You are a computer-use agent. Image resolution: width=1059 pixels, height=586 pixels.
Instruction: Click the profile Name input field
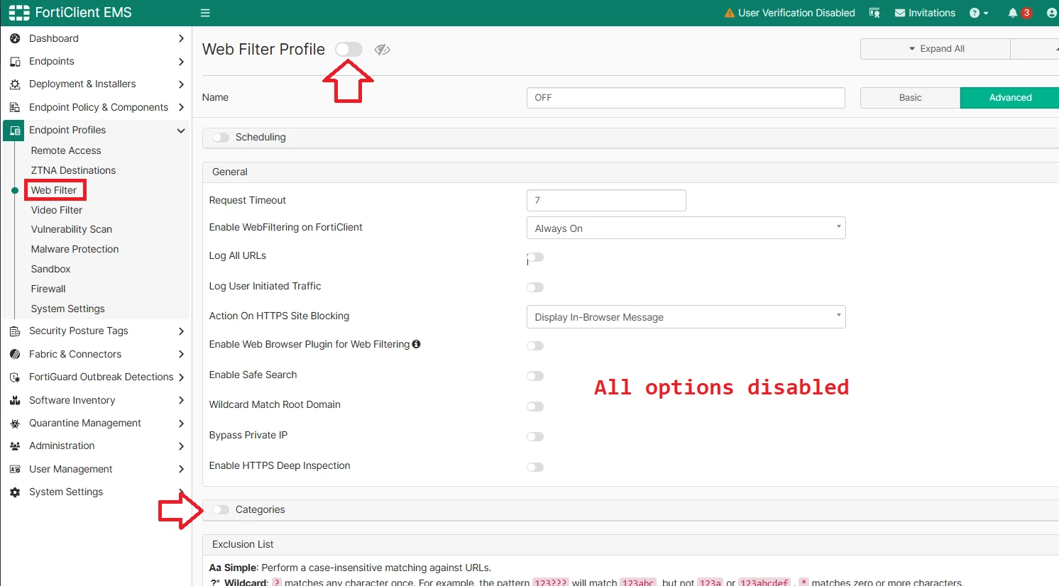686,98
